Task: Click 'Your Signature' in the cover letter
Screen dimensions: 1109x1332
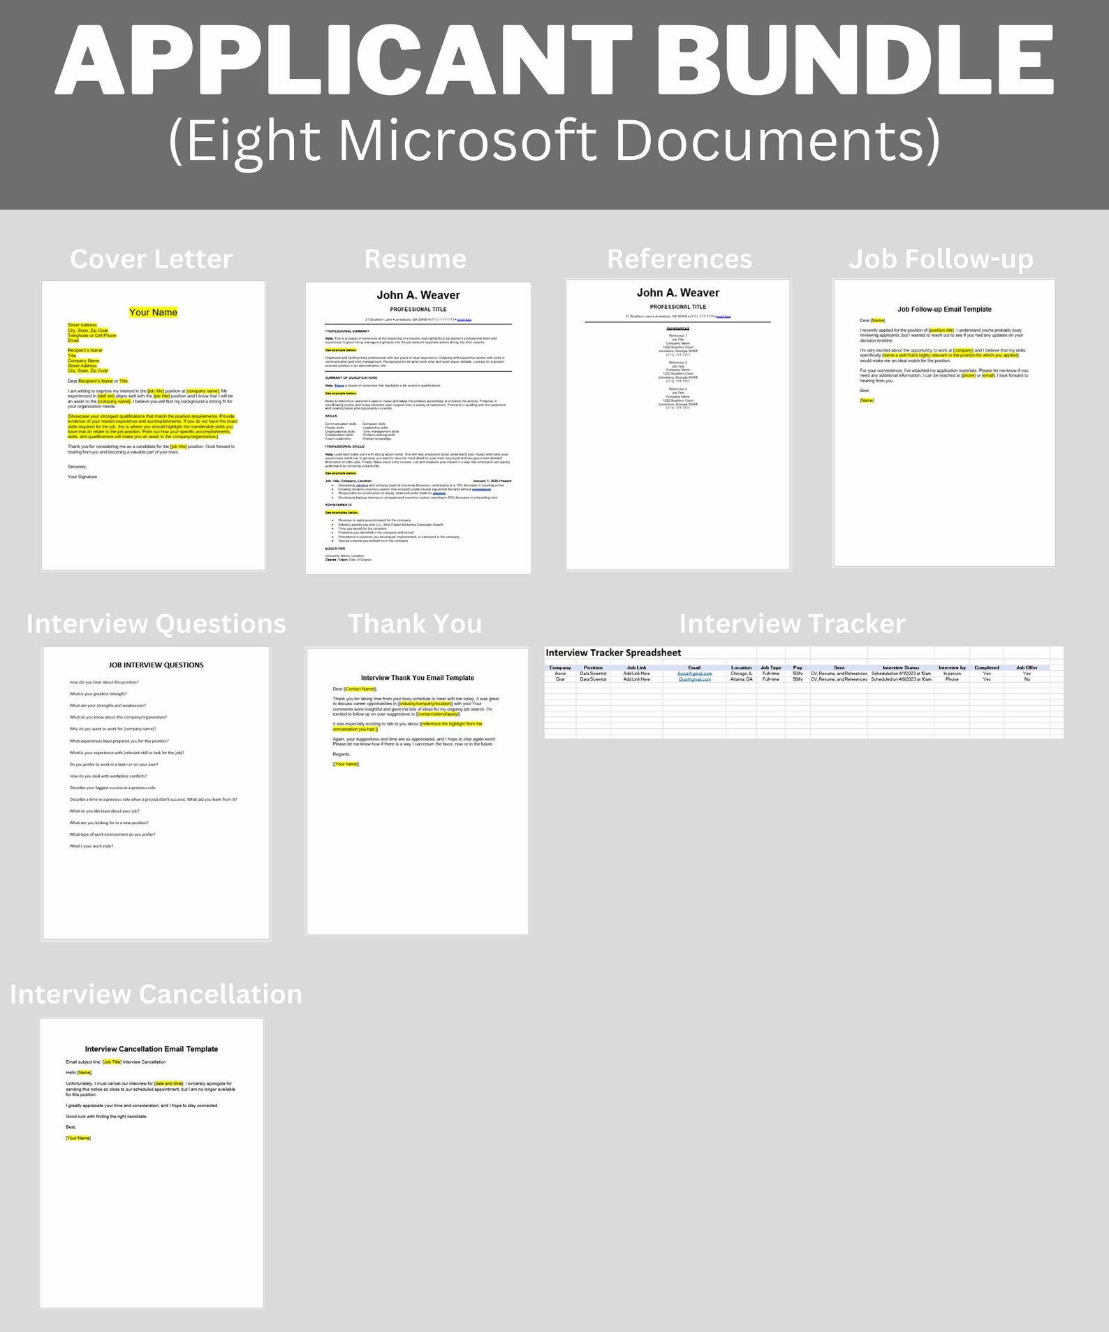Action: [82, 477]
